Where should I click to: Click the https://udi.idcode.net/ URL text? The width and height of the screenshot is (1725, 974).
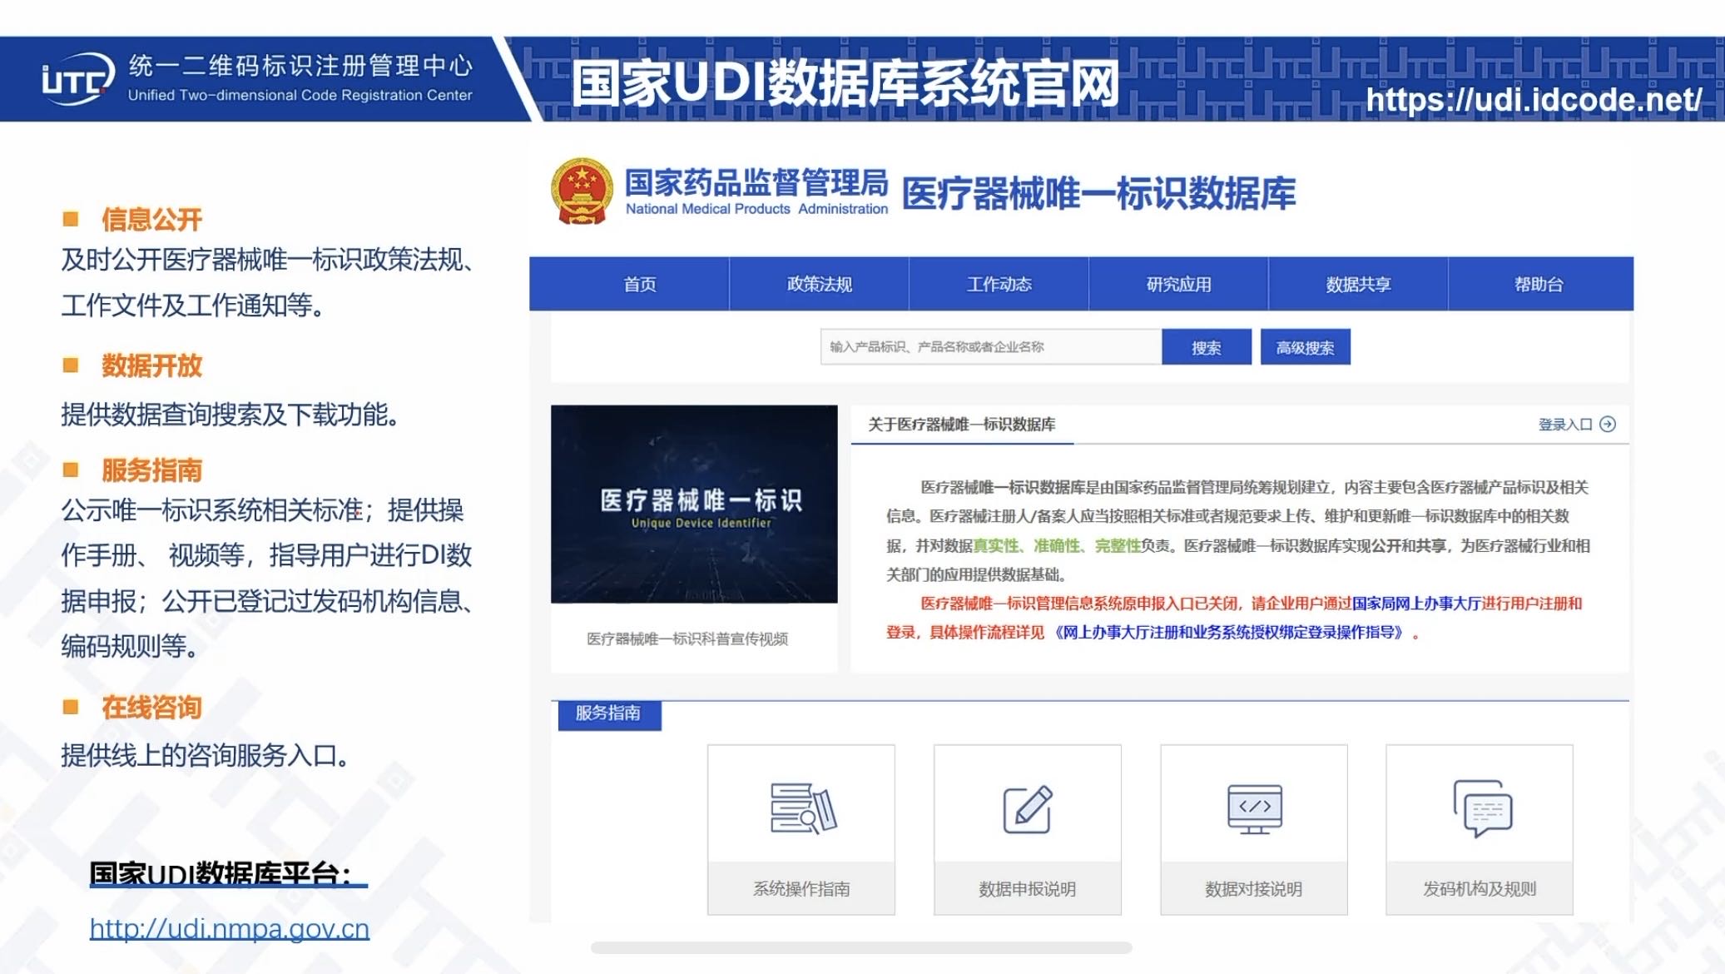pyautogui.click(x=1534, y=100)
